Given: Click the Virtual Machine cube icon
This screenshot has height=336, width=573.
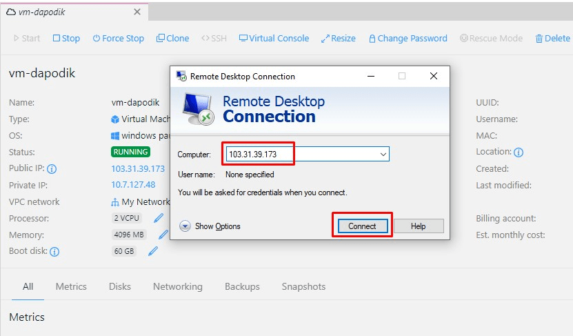Looking at the screenshot, I should (x=115, y=119).
